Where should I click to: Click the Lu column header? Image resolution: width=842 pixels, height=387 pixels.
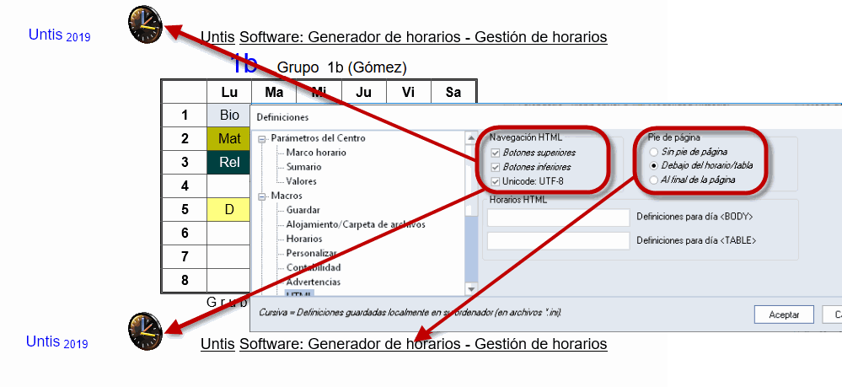point(229,92)
